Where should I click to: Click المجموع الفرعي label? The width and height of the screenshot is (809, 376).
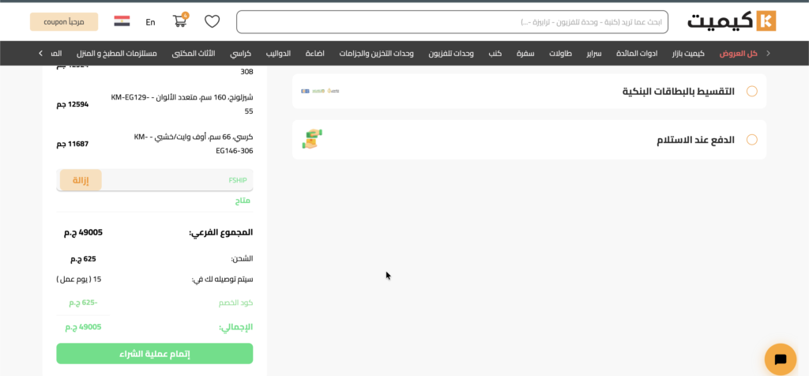221,232
